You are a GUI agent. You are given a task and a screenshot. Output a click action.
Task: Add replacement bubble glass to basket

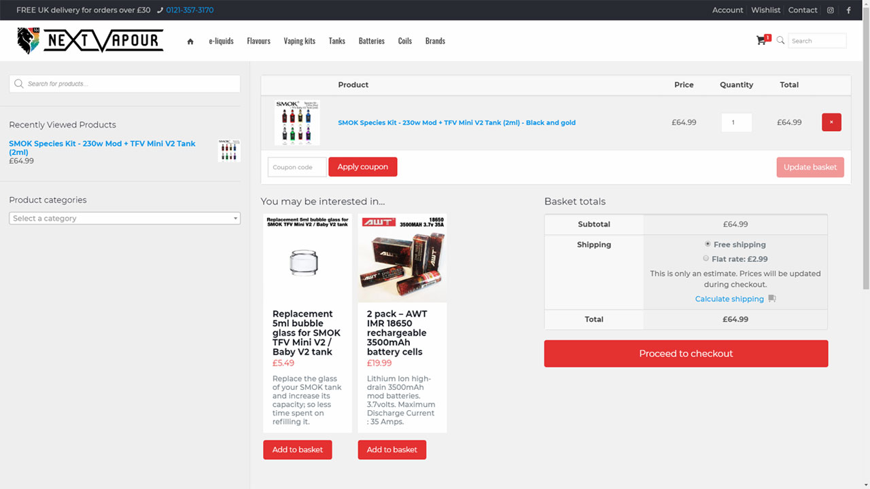(298, 450)
